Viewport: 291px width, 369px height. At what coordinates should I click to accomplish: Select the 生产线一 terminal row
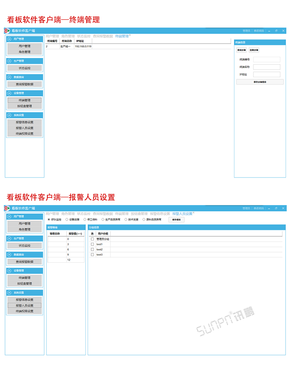coord(65,46)
